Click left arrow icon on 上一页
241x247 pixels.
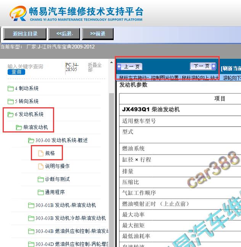click(119, 67)
